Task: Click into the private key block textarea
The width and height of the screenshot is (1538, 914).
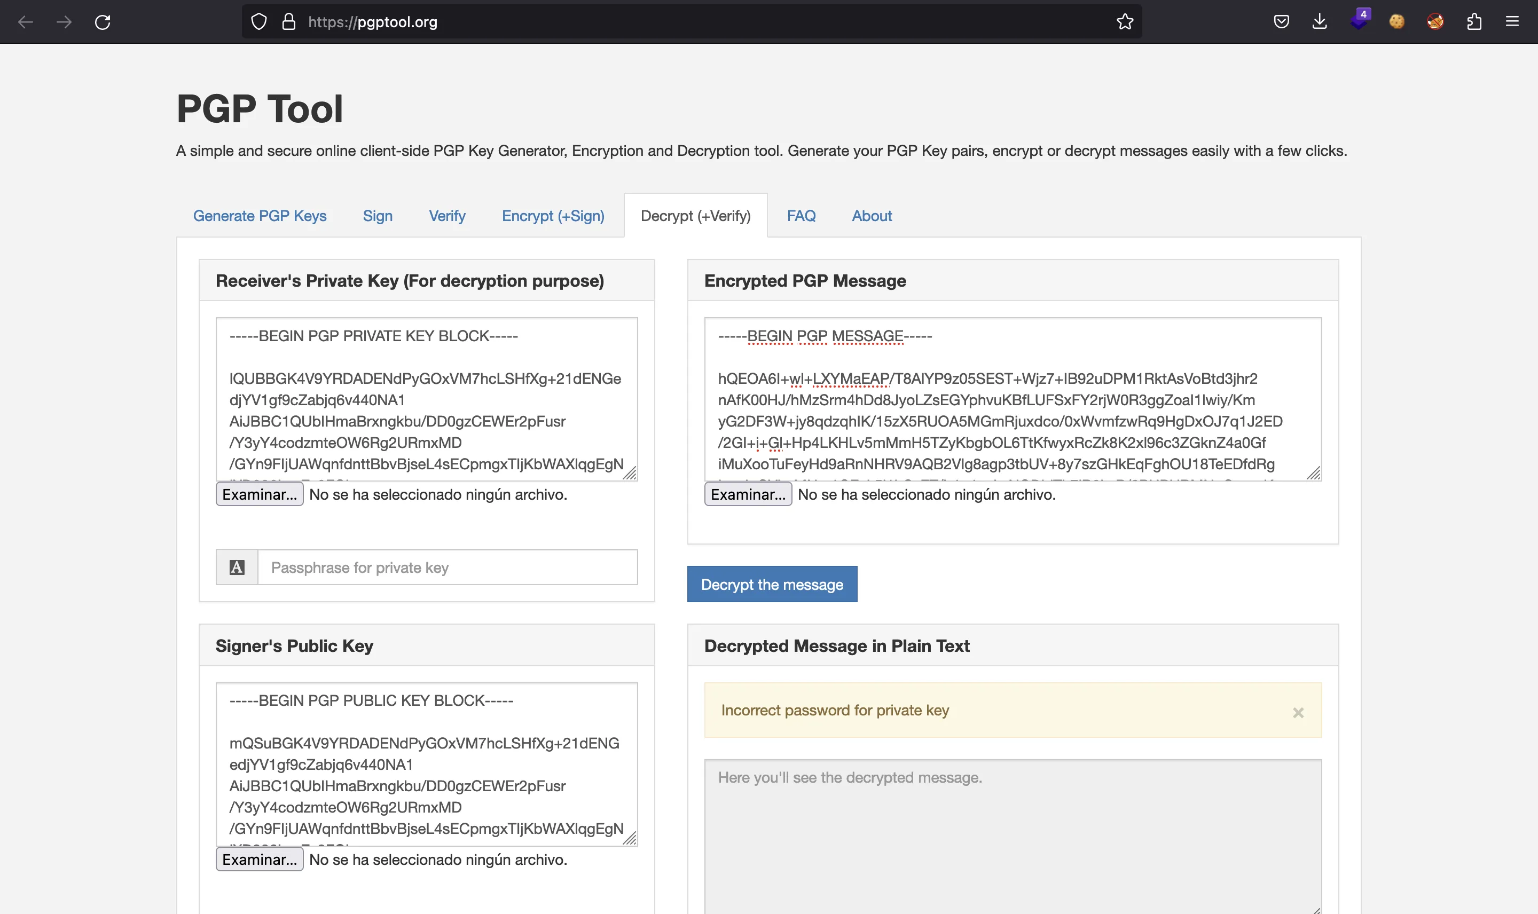Action: pyautogui.click(x=426, y=399)
